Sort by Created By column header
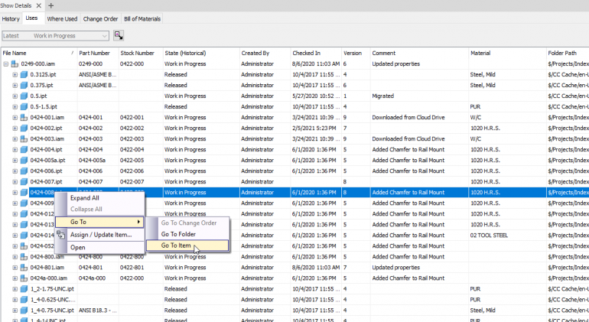 point(265,53)
